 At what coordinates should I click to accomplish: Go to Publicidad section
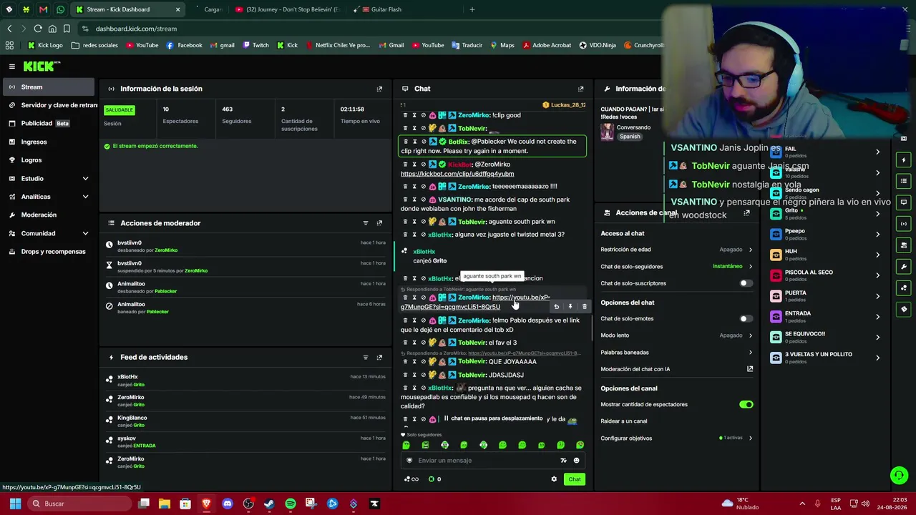[49, 123]
